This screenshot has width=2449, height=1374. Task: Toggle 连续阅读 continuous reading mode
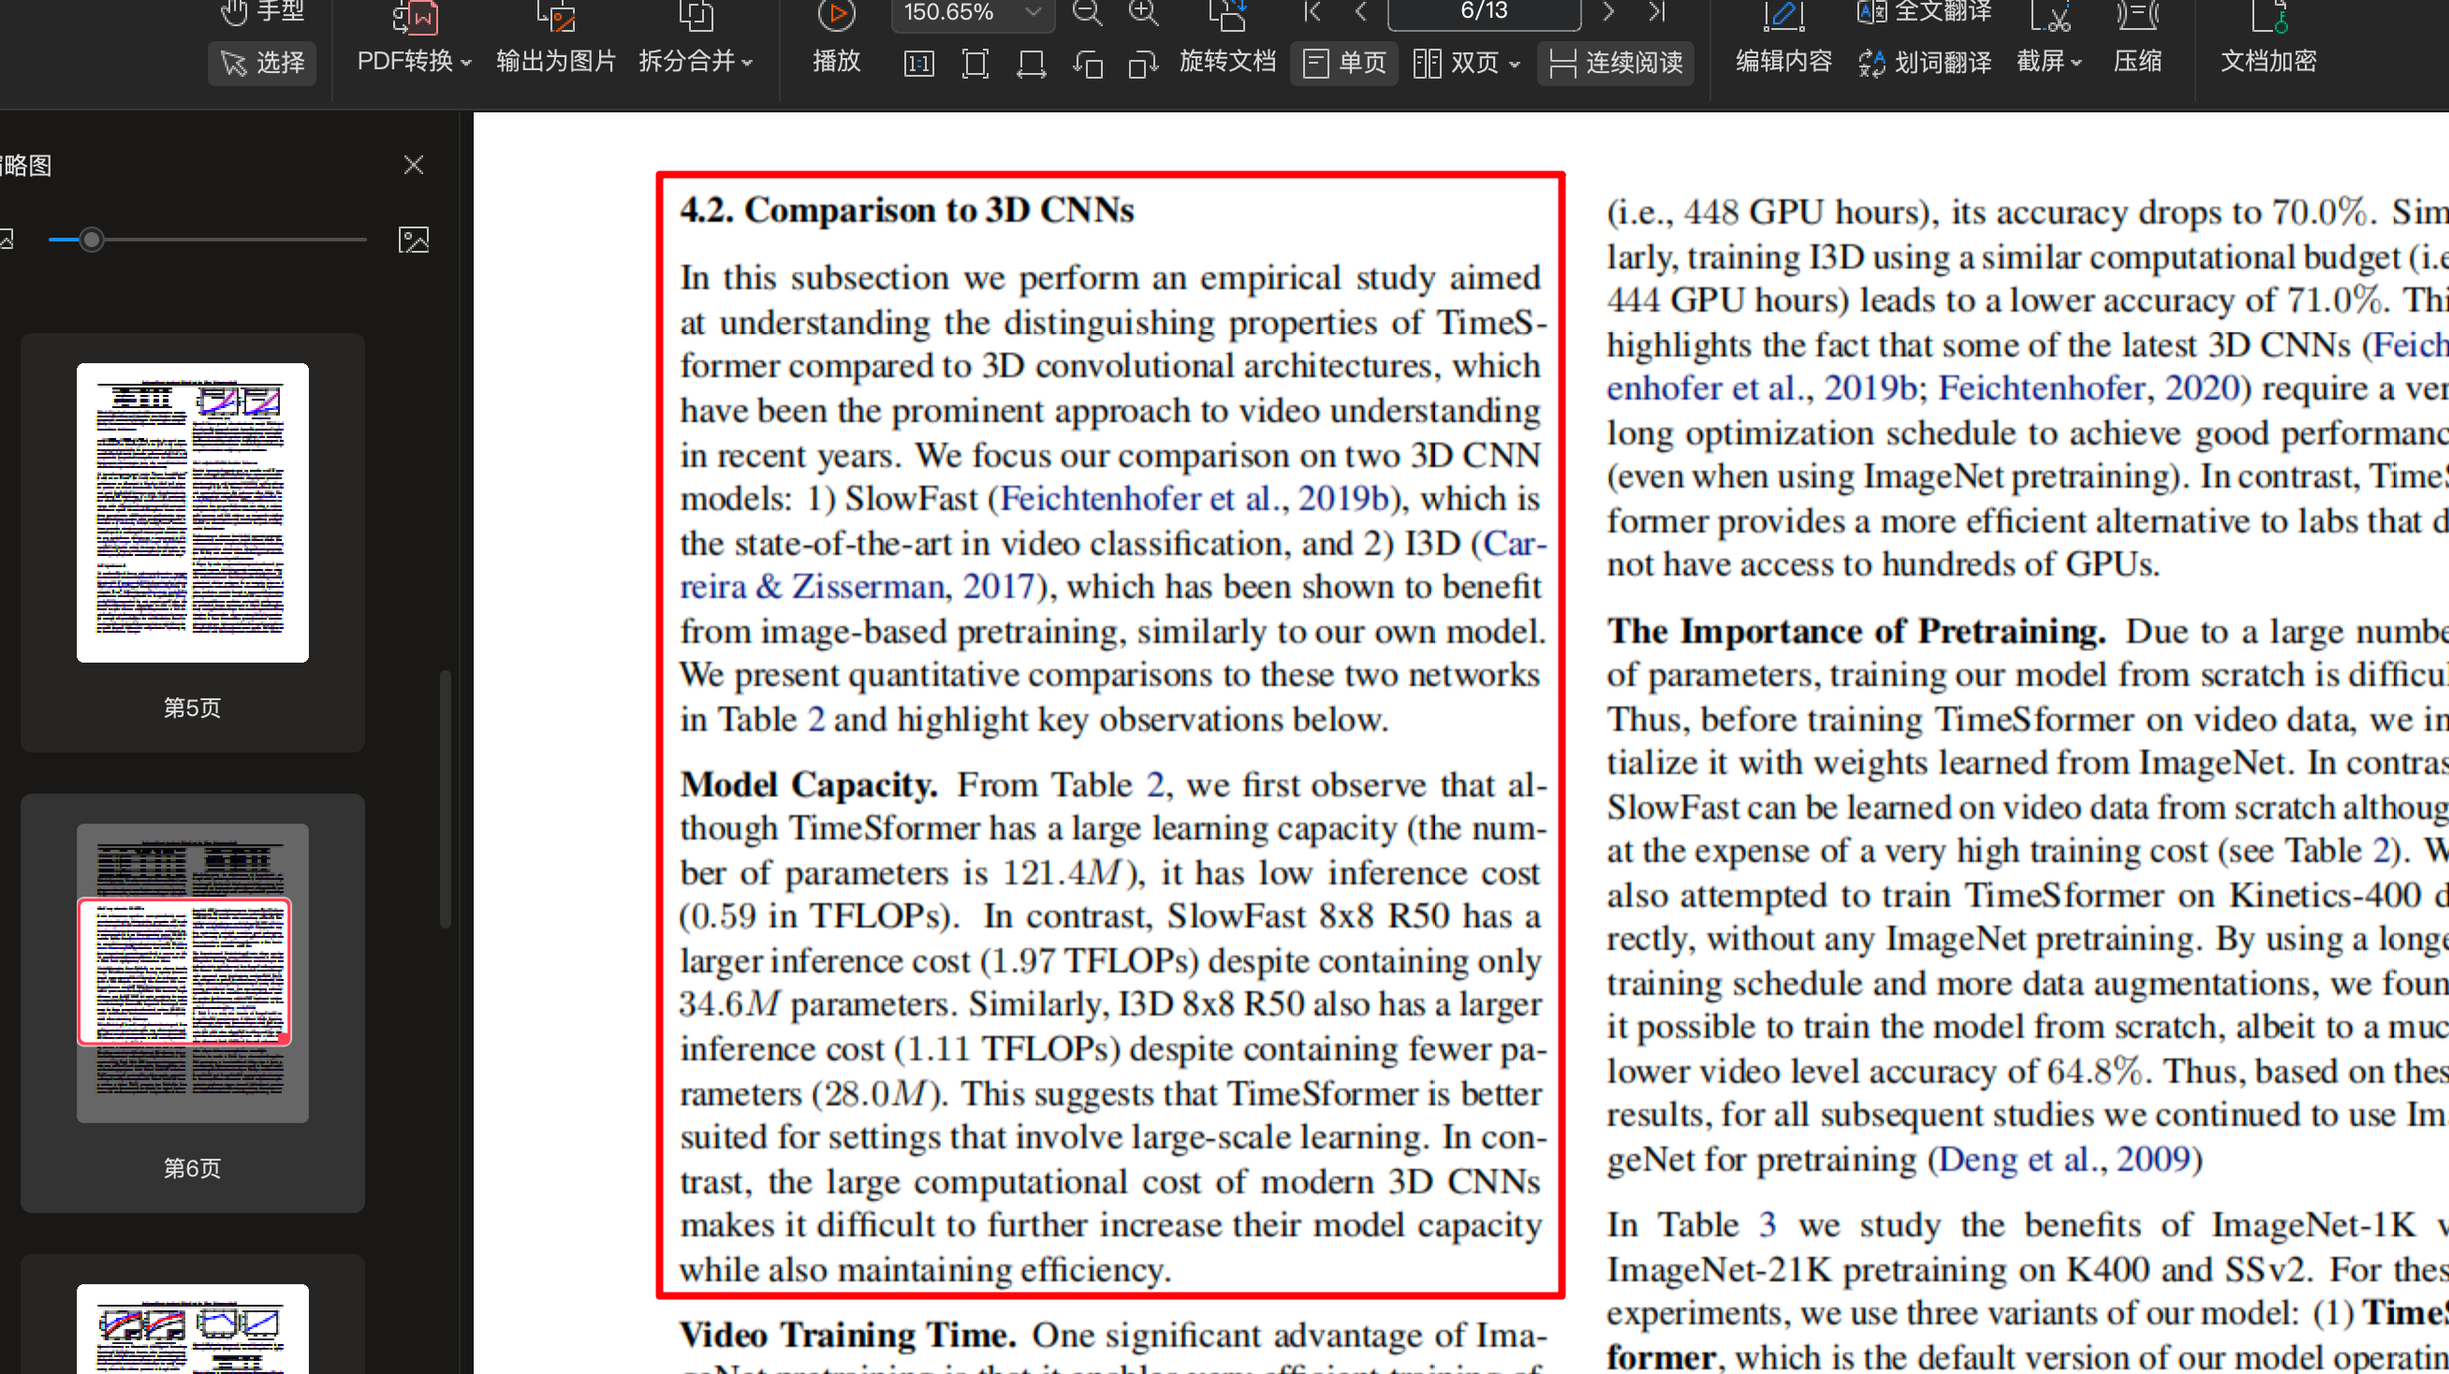click(x=1615, y=63)
